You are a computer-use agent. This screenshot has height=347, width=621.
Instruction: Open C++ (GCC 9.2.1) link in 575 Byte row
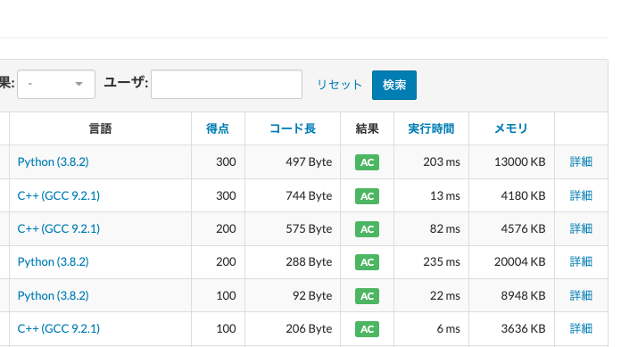pyautogui.click(x=59, y=228)
